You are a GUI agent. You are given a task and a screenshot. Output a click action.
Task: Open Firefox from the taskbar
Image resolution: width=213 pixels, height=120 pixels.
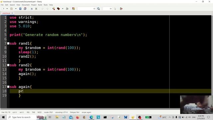[x=78, y=117]
